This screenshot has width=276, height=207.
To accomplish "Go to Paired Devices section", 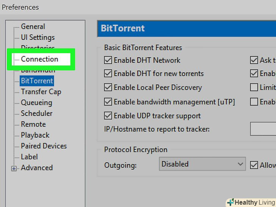I will [44, 146].
